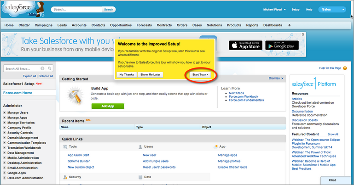The width and height of the screenshot is (354, 185).
Task: Click the Build App hammer icon
Action: point(75,95)
